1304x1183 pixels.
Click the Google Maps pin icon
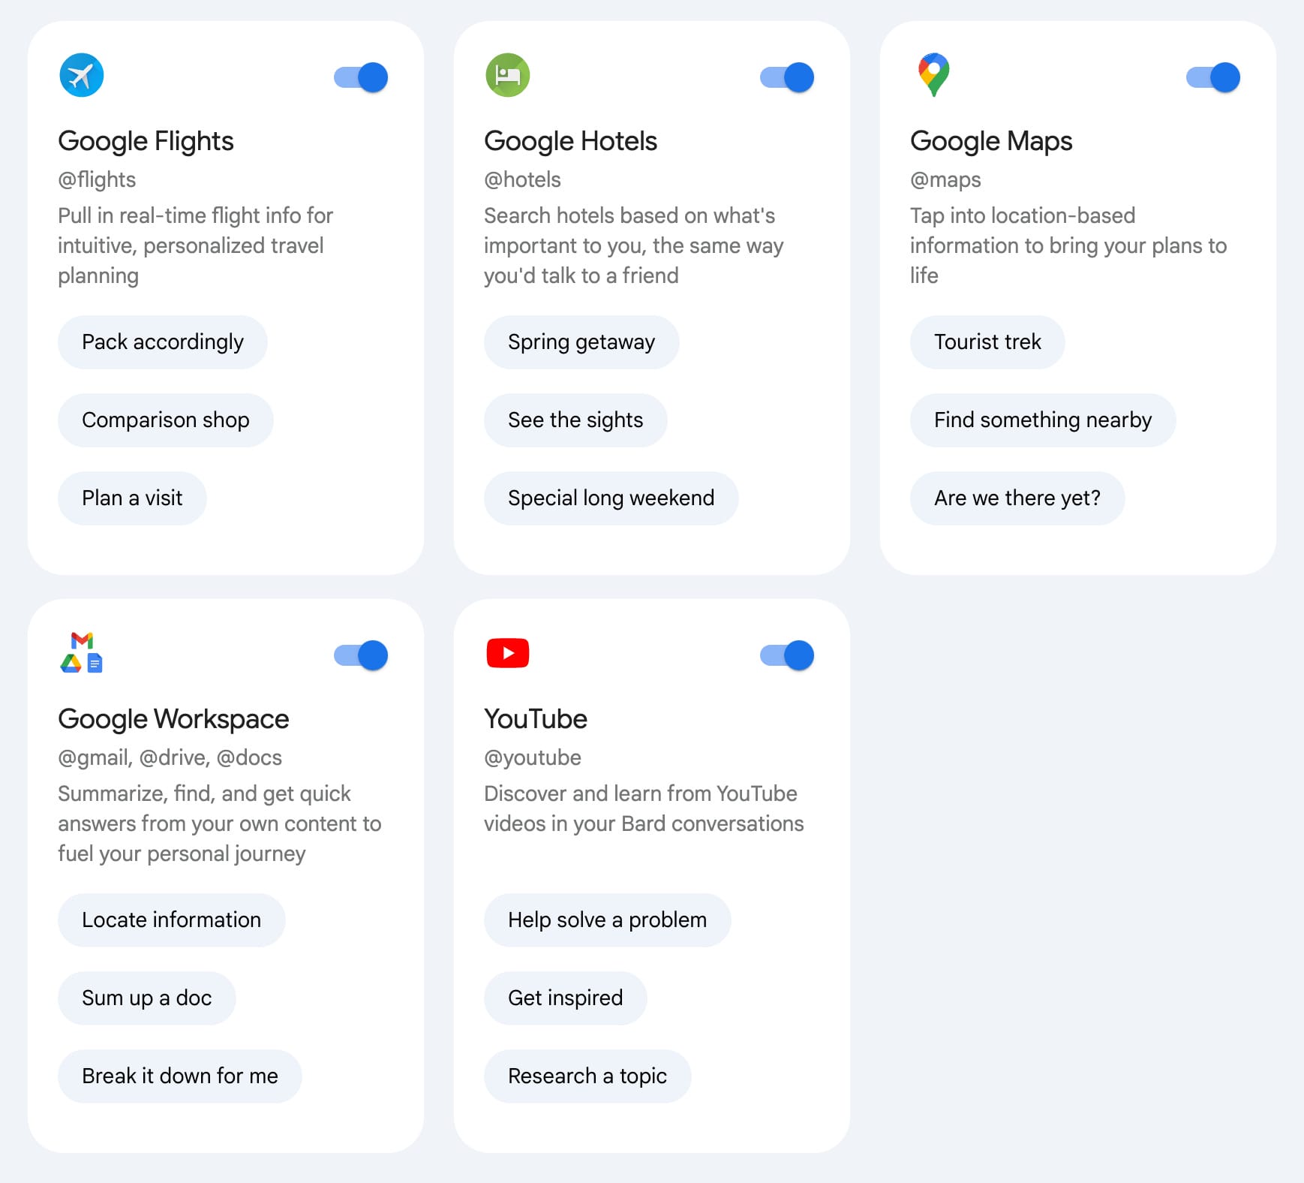[933, 74]
